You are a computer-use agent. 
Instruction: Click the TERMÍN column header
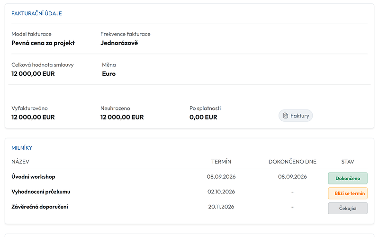(x=221, y=162)
